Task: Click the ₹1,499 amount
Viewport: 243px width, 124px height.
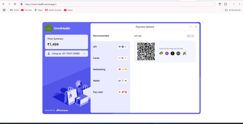Action: (x=53, y=44)
